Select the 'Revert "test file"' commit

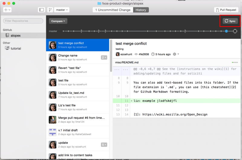(x=78, y=70)
